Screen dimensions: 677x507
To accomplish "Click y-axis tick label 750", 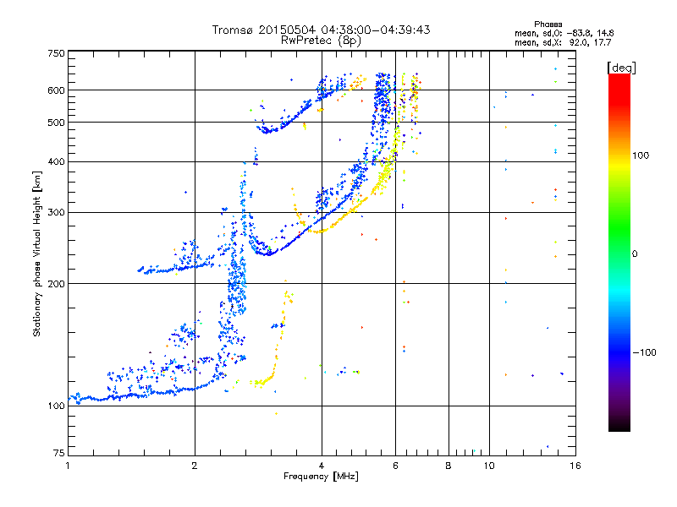I will click(x=56, y=53).
